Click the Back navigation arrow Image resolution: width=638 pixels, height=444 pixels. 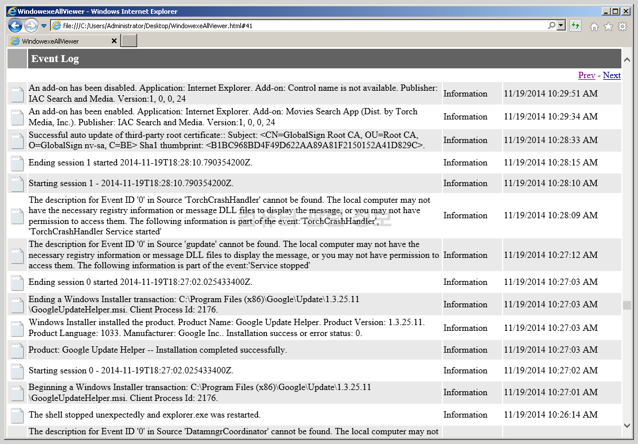click(15, 26)
